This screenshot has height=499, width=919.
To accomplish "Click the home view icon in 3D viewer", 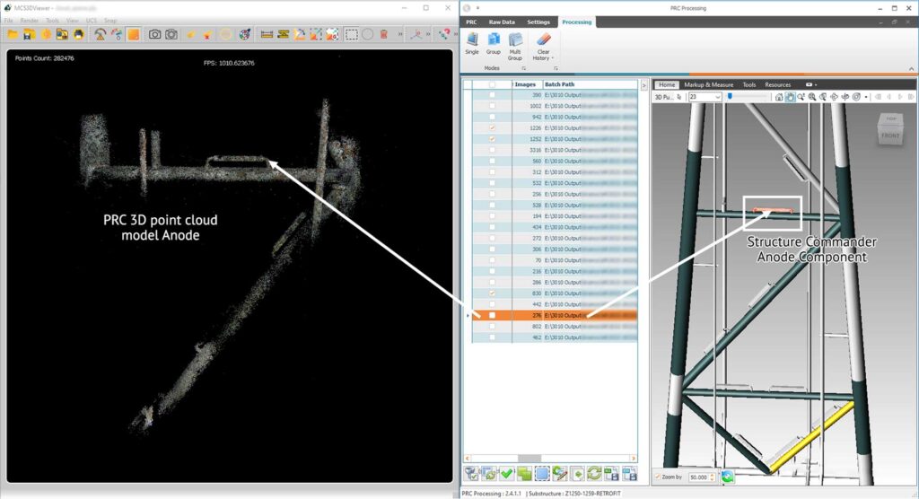I will pyautogui.click(x=778, y=97).
